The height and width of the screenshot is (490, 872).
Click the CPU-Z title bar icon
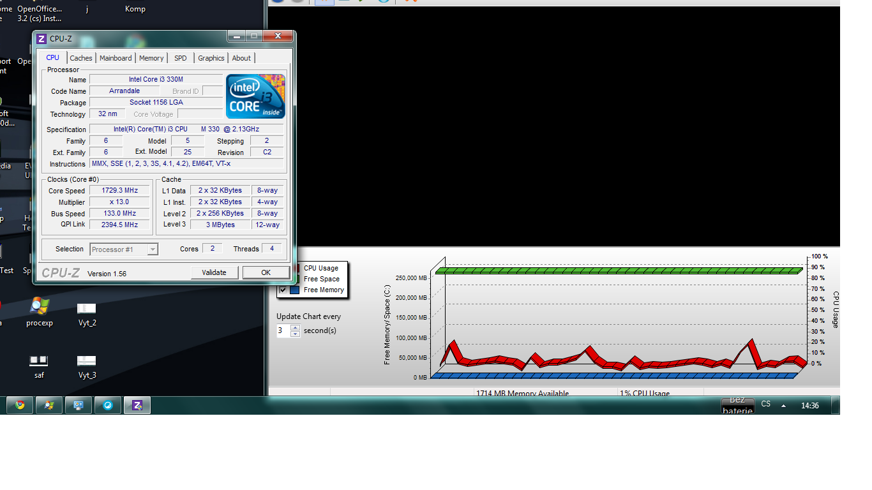click(x=41, y=39)
